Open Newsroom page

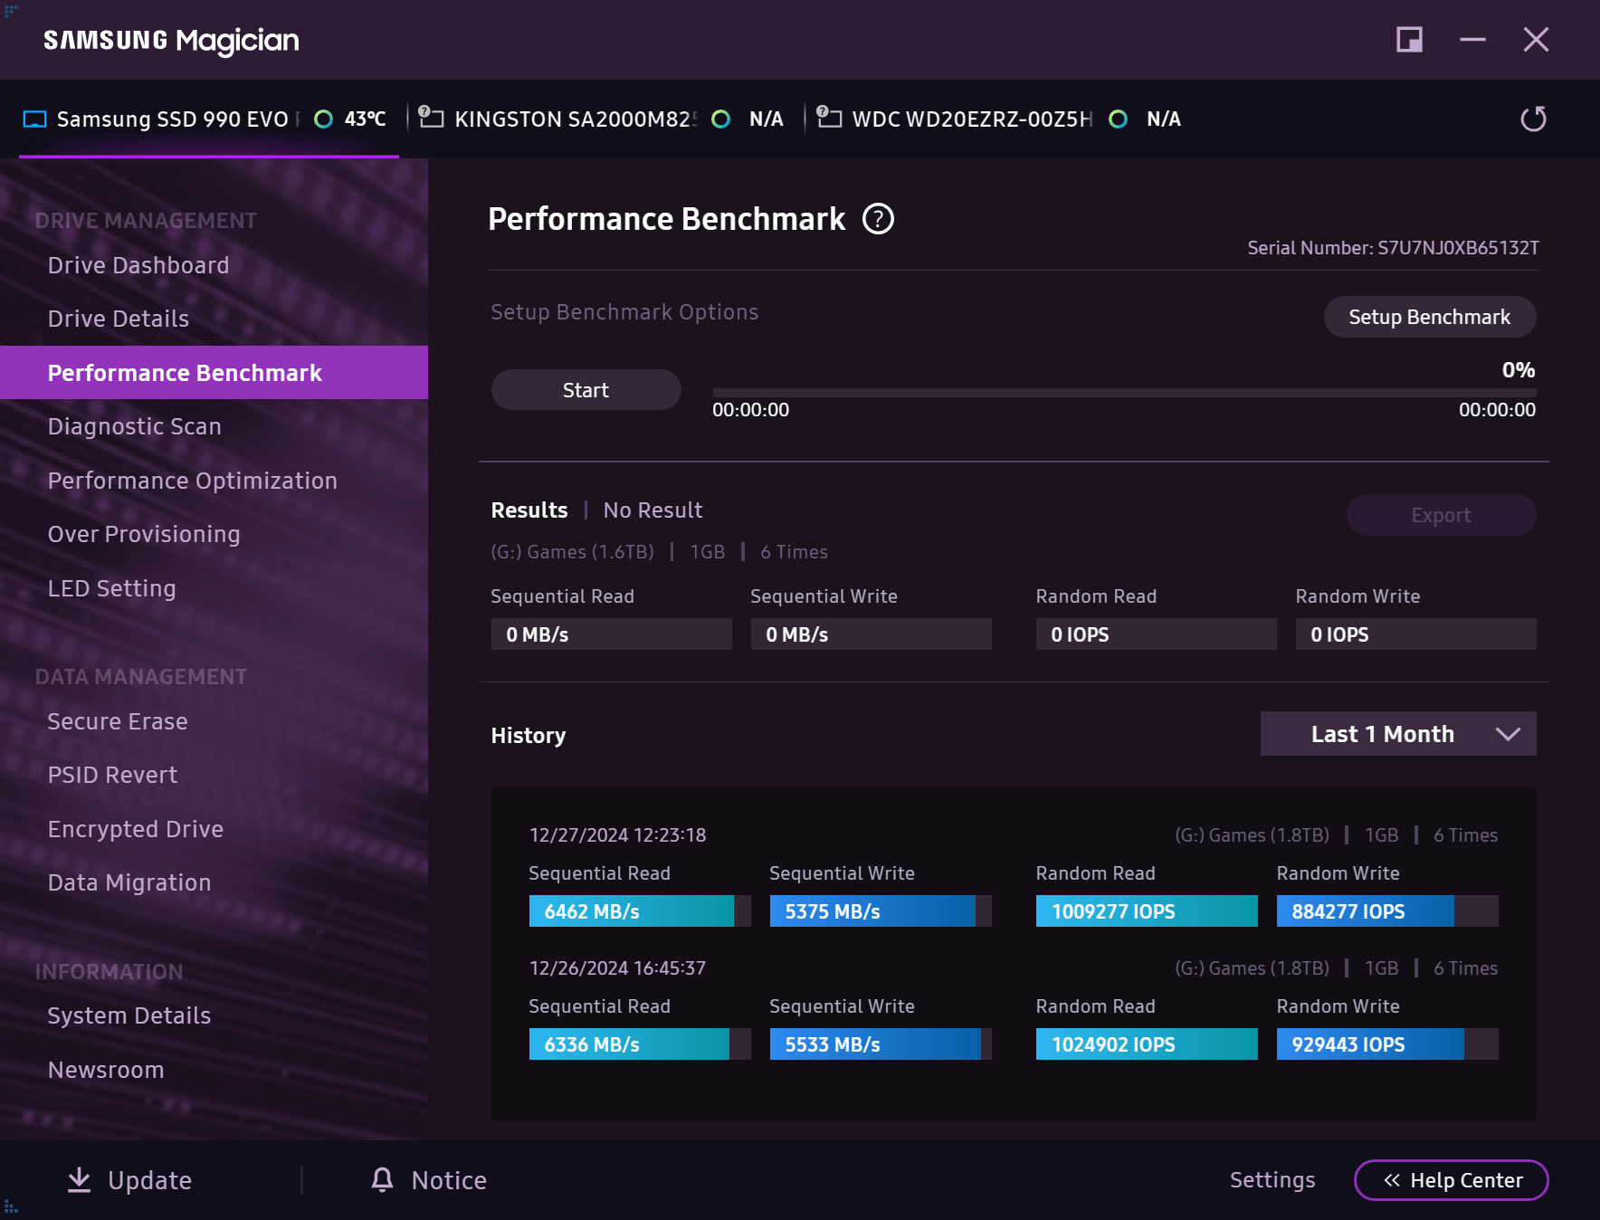[x=106, y=1070]
